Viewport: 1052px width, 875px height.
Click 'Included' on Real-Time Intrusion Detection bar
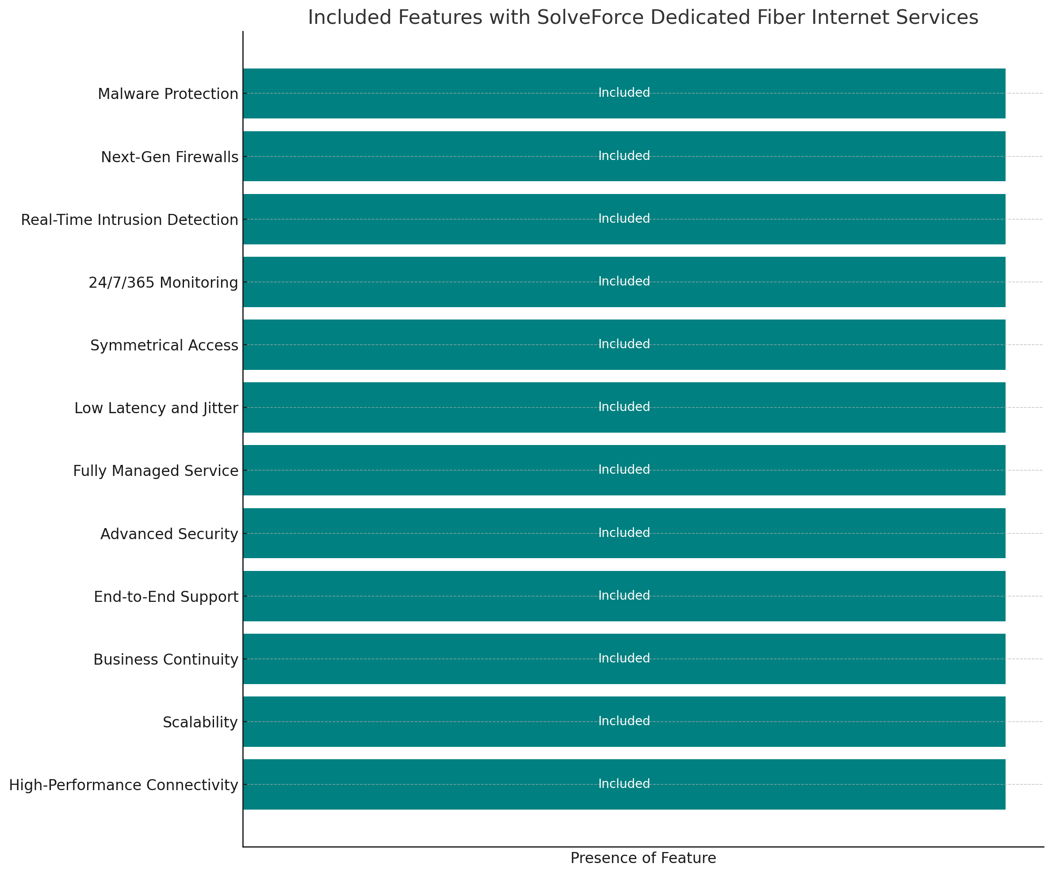pyautogui.click(x=624, y=218)
